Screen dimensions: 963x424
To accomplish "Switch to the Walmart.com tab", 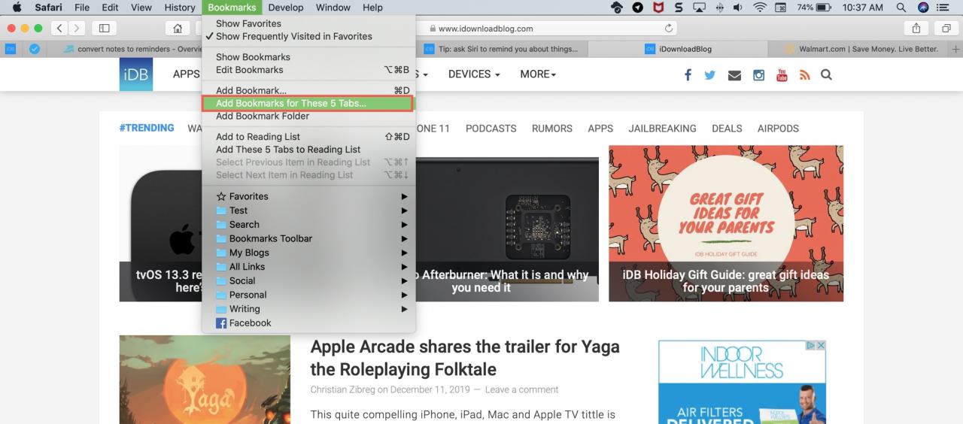I will pyautogui.click(x=858, y=49).
